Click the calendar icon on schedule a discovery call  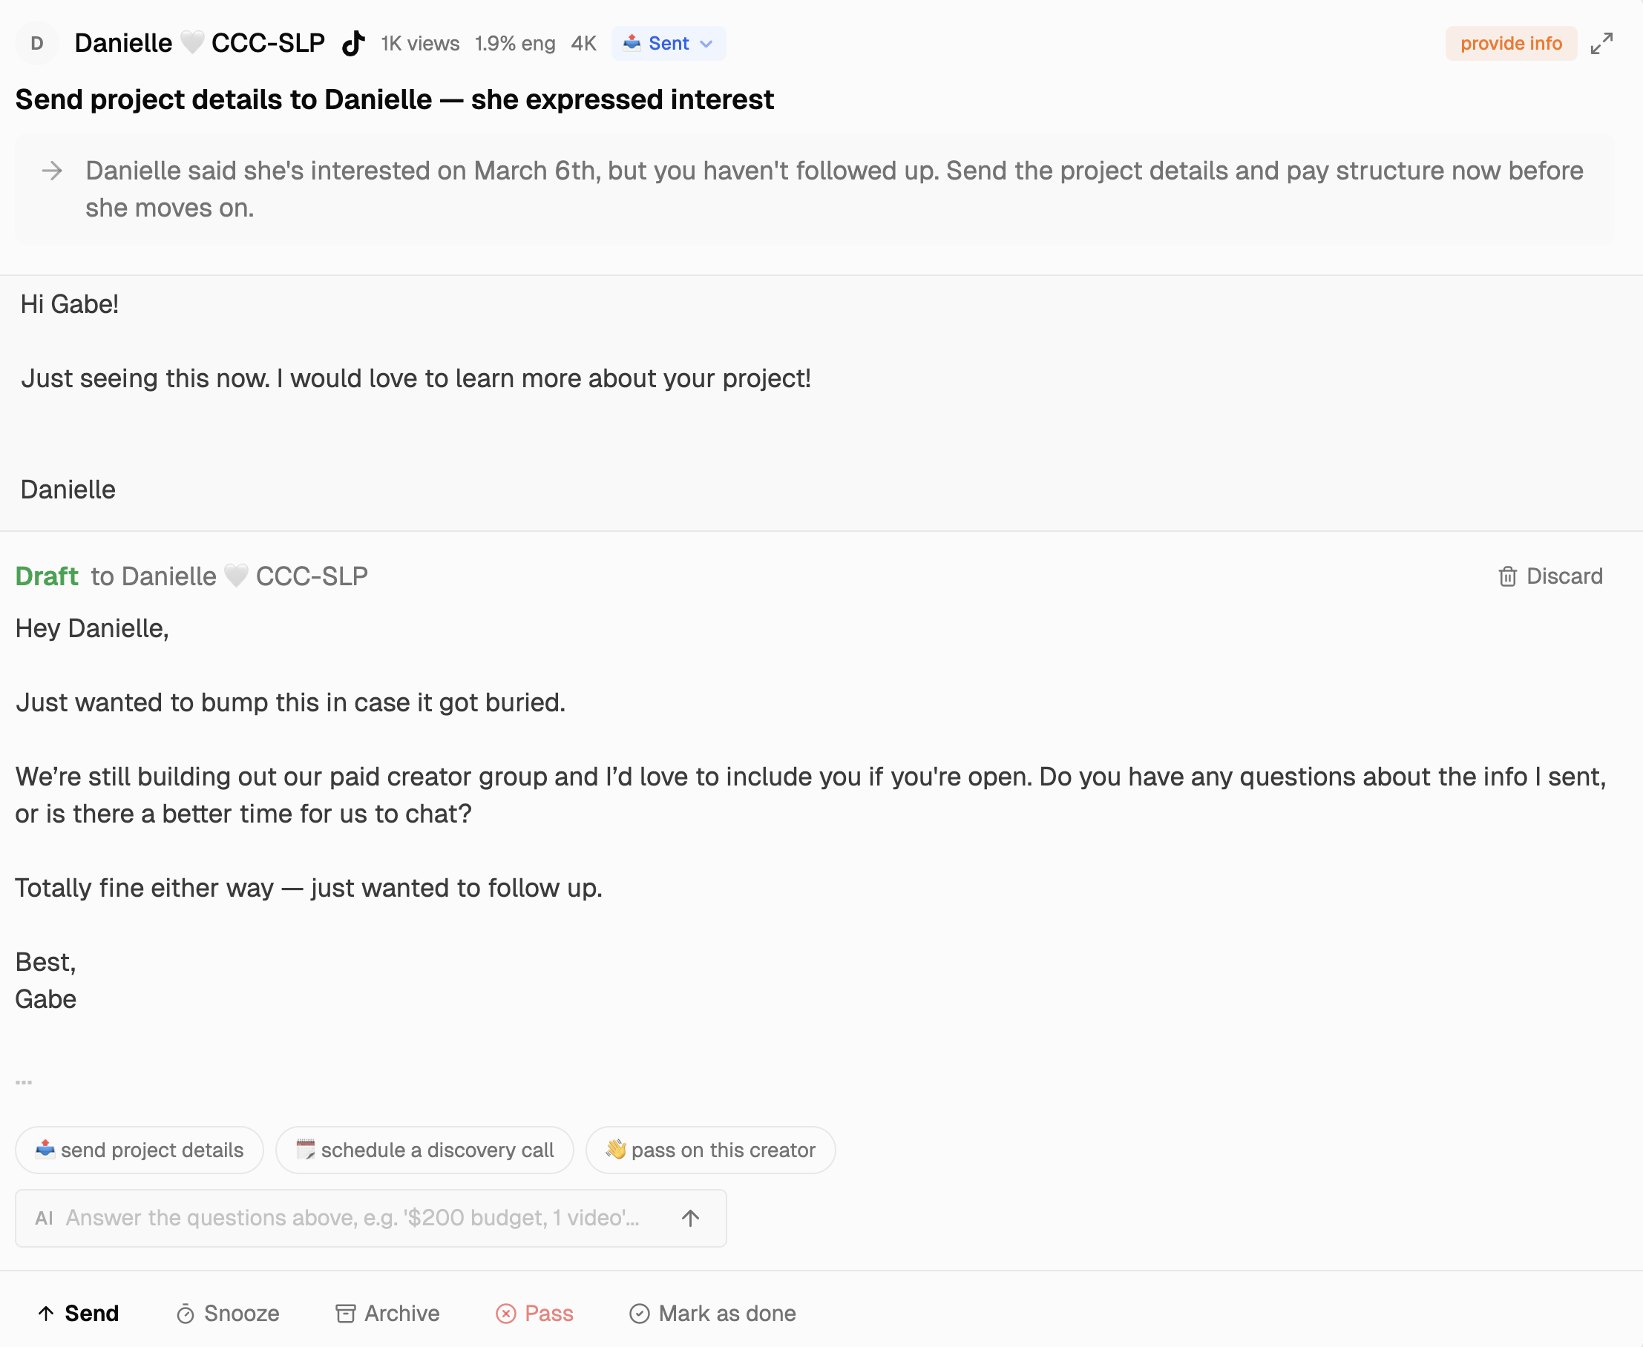pyautogui.click(x=305, y=1150)
